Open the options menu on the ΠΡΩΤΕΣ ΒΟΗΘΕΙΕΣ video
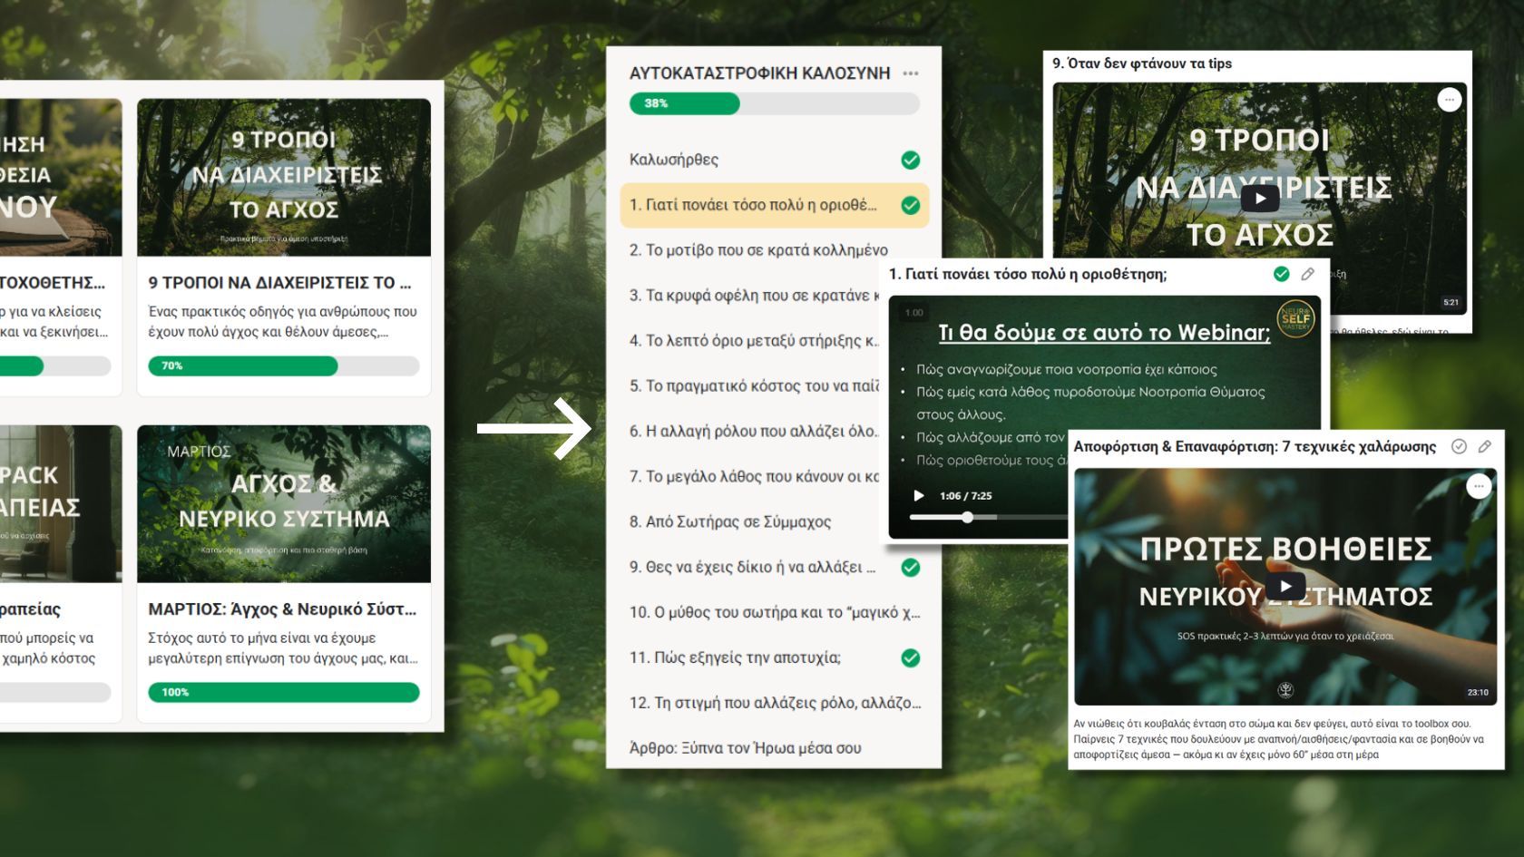 [x=1479, y=486]
